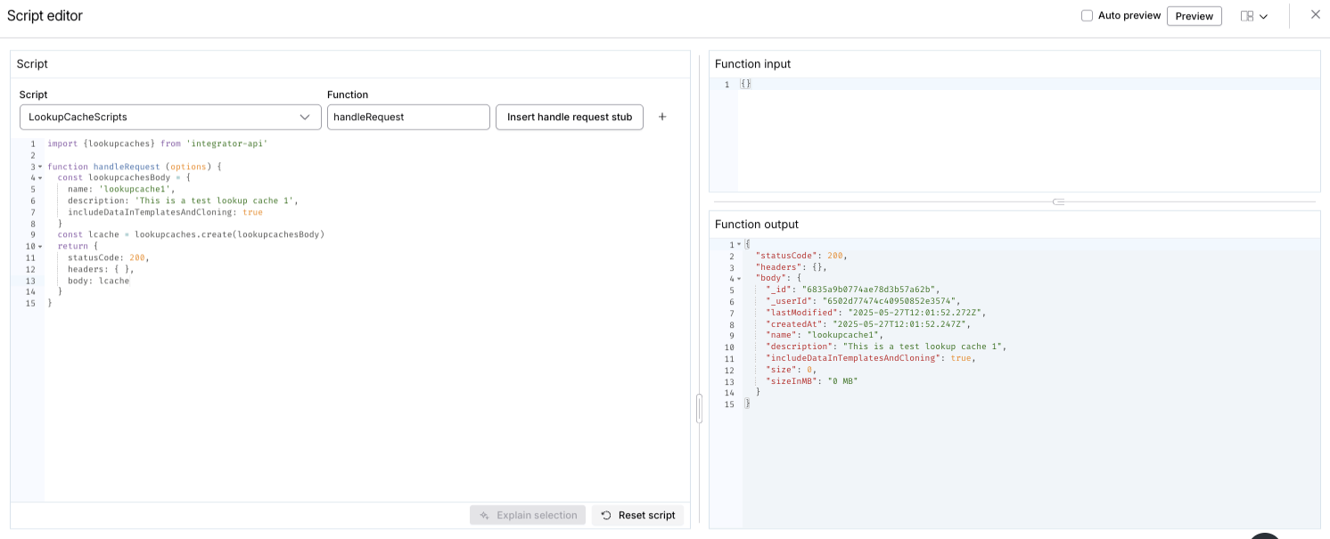Click the reset arrow icon on Reset script
Screen dimensions: 1330x539
[x=606, y=515]
